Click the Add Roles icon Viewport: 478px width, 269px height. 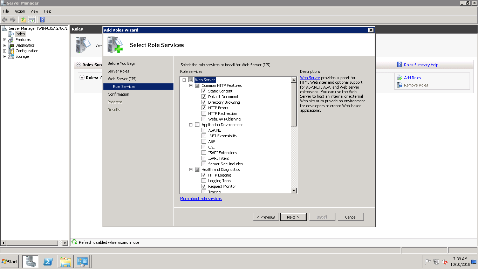(400, 78)
